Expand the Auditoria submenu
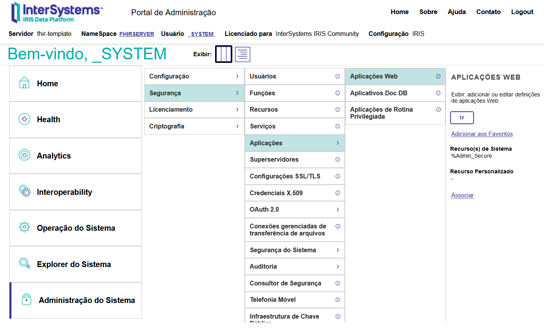The width and height of the screenshot is (544, 335). click(338, 267)
